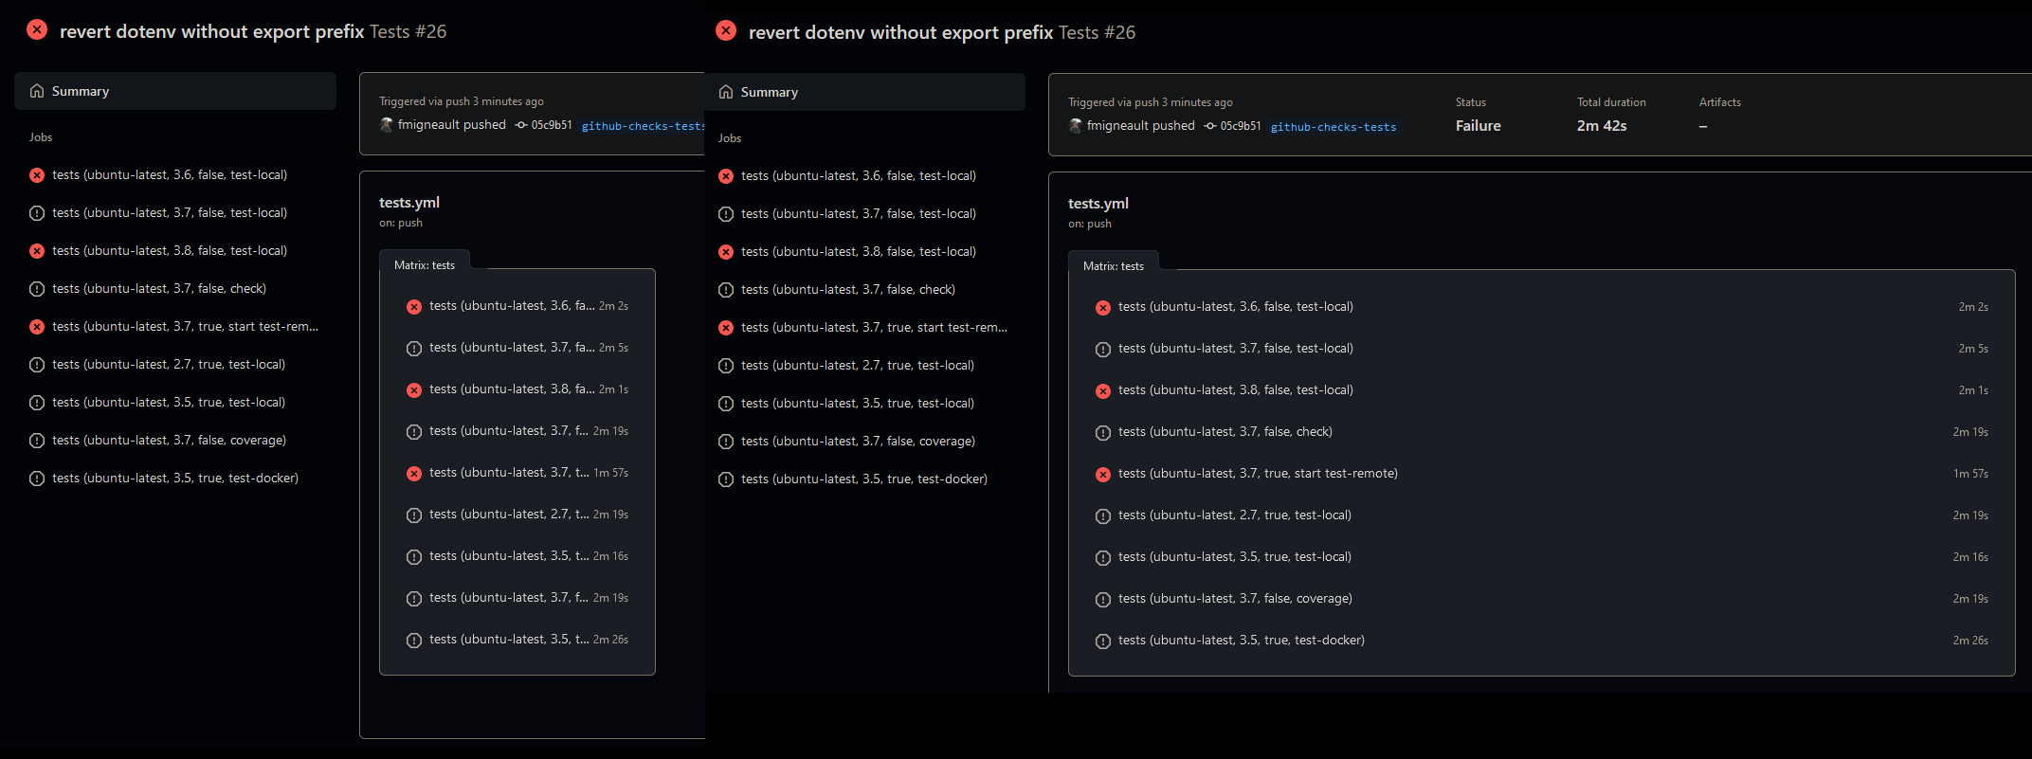Viewport: 2032px width, 759px height.
Task: Click the 2m 1s duration in the right matrix
Action: tap(1973, 390)
